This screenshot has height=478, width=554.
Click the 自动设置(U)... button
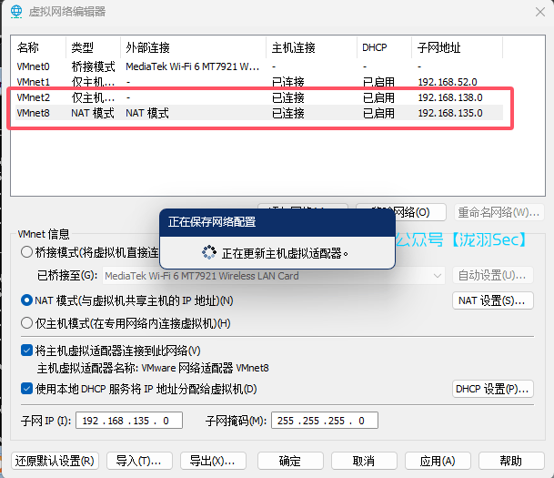[x=492, y=275]
